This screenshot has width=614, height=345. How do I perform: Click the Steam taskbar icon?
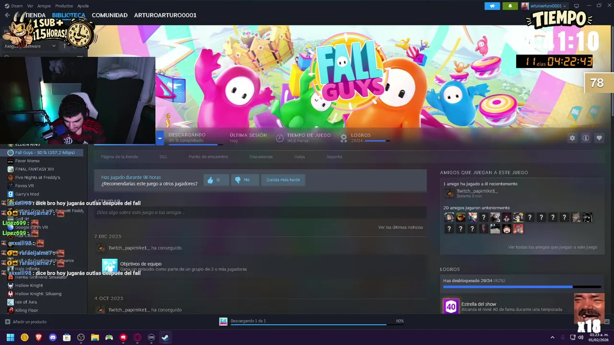click(165, 337)
